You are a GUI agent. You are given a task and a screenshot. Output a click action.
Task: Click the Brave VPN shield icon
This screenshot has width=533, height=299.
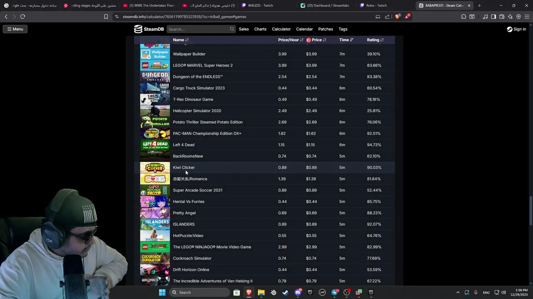pos(518,17)
